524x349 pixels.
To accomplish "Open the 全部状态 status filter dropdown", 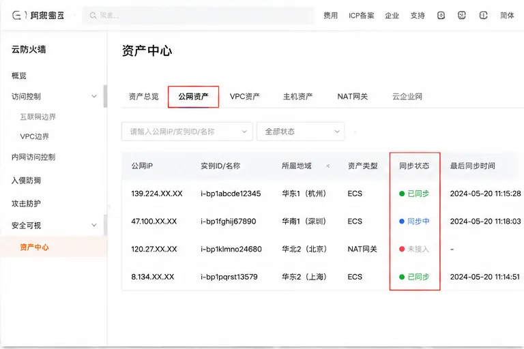I will [300, 132].
